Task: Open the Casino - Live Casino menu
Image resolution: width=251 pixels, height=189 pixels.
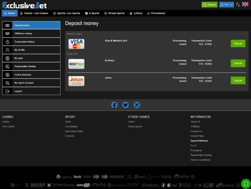Action: pyautogui.click(x=34, y=13)
